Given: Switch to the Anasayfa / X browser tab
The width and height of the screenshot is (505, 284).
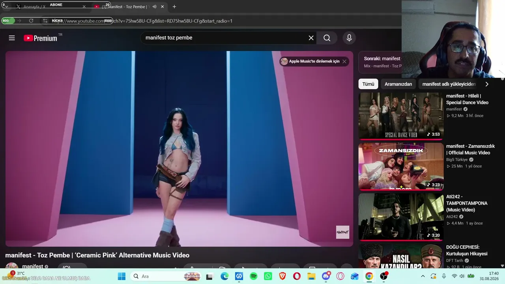Looking at the screenshot, I should (x=47, y=7).
